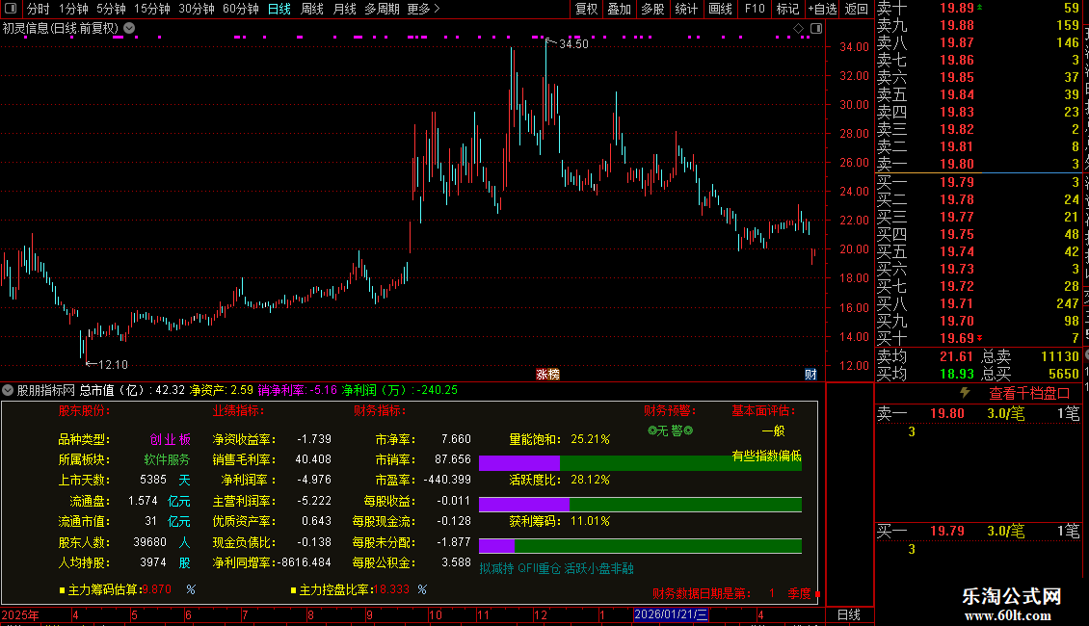Click the 2025年 label on time axis

click(20, 614)
